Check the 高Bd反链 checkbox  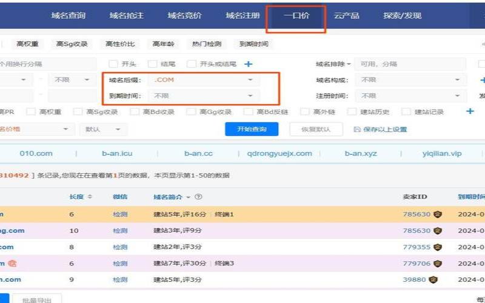pos(249,112)
